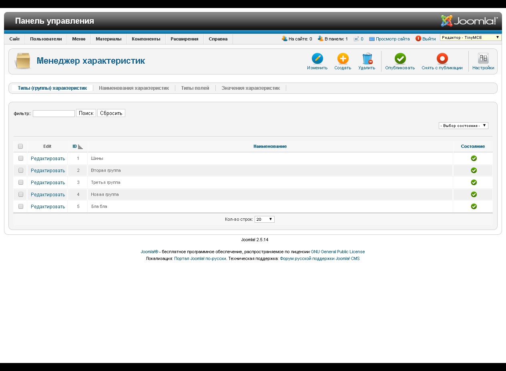Click the Бла бла name cell
506x371 pixels.
click(x=270, y=206)
